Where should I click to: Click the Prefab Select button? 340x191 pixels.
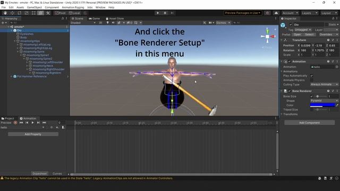(309, 34)
